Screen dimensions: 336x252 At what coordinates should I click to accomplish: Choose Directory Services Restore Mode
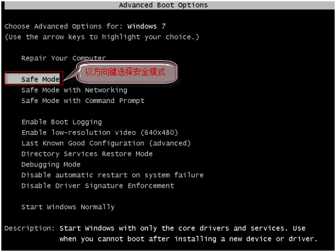[87, 154]
